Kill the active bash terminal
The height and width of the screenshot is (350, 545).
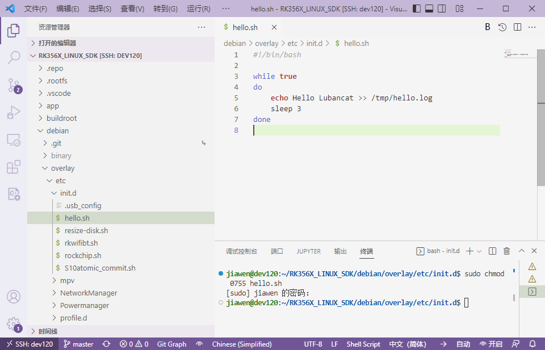[x=506, y=250]
